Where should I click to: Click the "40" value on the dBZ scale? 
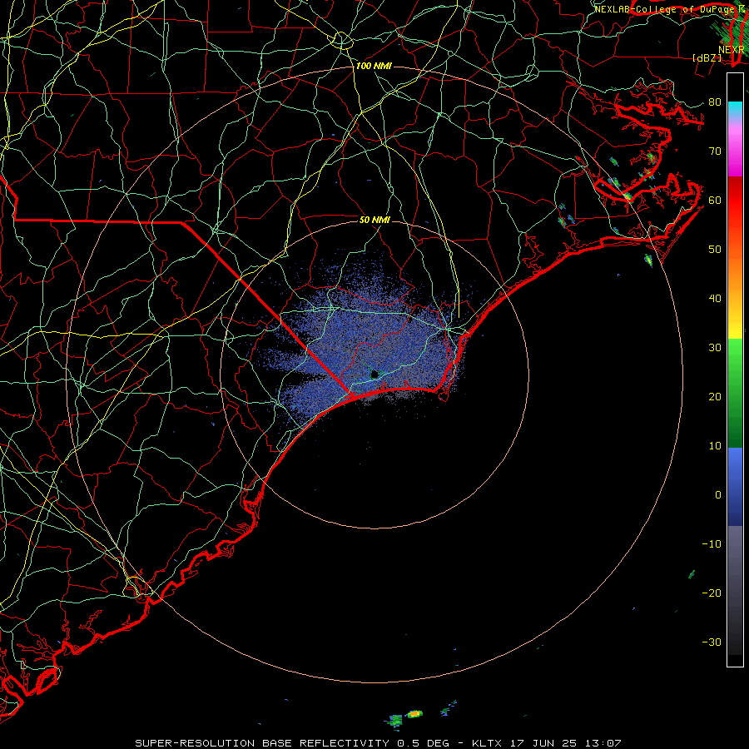coord(715,298)
